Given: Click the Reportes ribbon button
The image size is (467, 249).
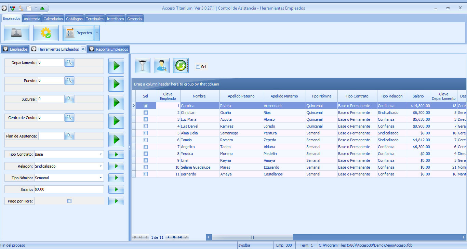Looking at the screenshot, I should coord(78,33).
